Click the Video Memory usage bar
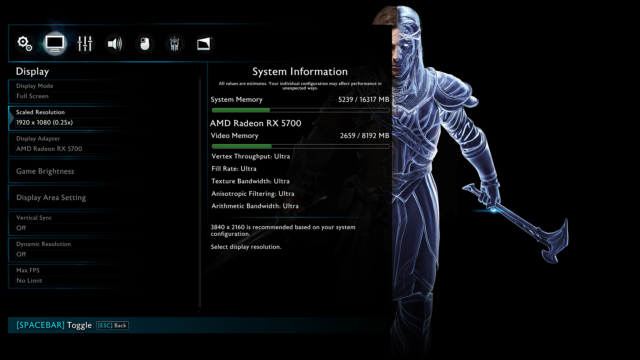Image resolution: width=640 pixels, height=360 pixels. click(300, 146)
